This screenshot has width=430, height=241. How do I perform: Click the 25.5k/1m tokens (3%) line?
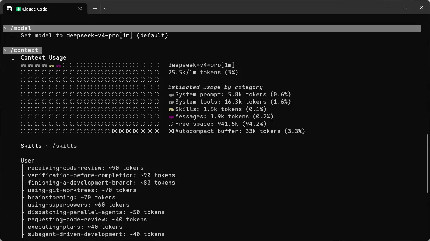pos(203,73)
